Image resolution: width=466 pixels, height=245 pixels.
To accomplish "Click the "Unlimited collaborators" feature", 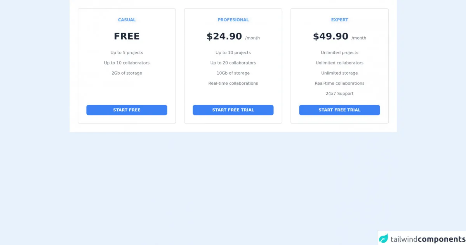I will [339, 63].
